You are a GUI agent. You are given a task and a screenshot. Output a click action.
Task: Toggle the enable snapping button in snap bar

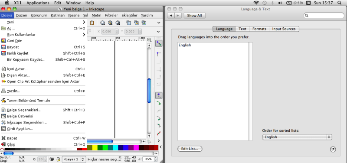[159, 44]
